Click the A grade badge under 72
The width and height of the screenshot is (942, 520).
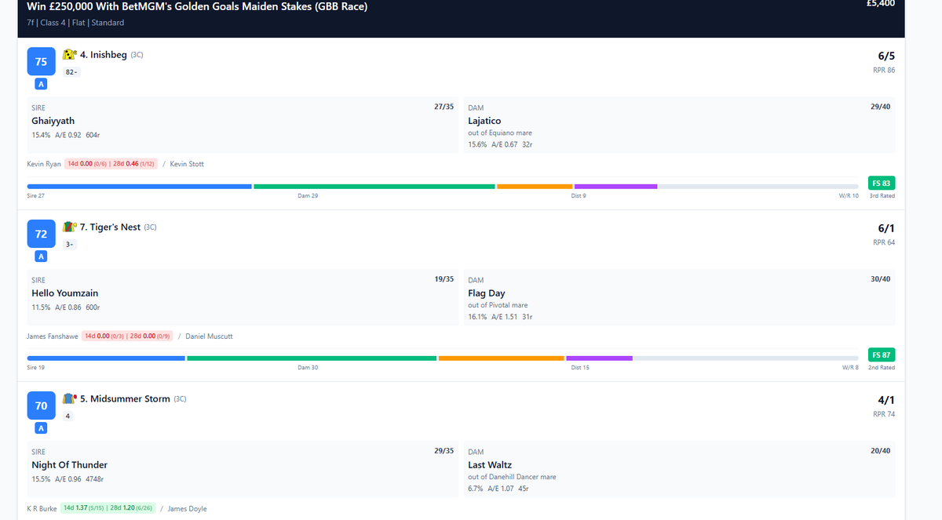[x=41, y=256]
